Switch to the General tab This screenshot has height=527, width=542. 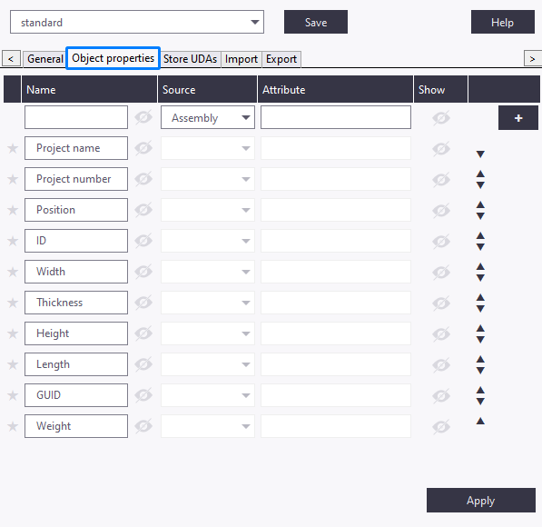44,59
